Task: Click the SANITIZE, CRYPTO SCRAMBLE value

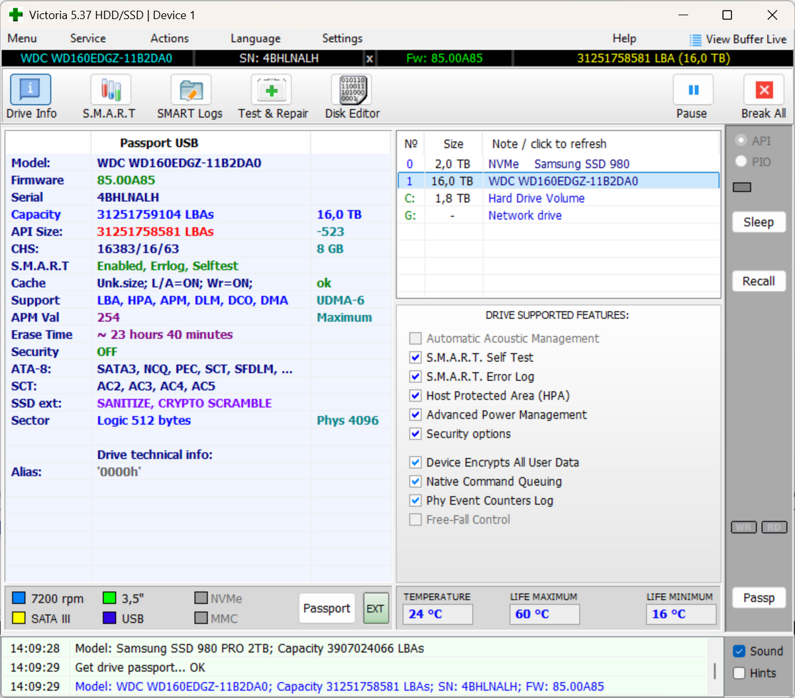Action: tap(184, 404)
